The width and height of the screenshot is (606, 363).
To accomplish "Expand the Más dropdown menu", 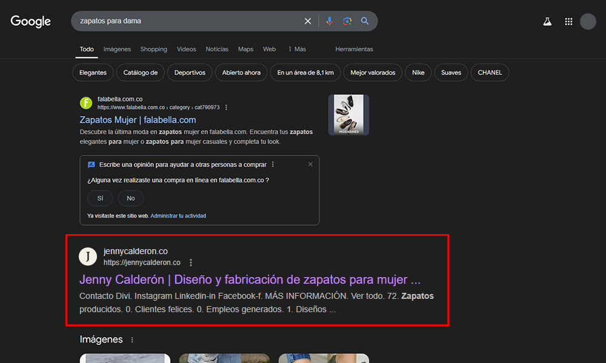I will [297, 50].
